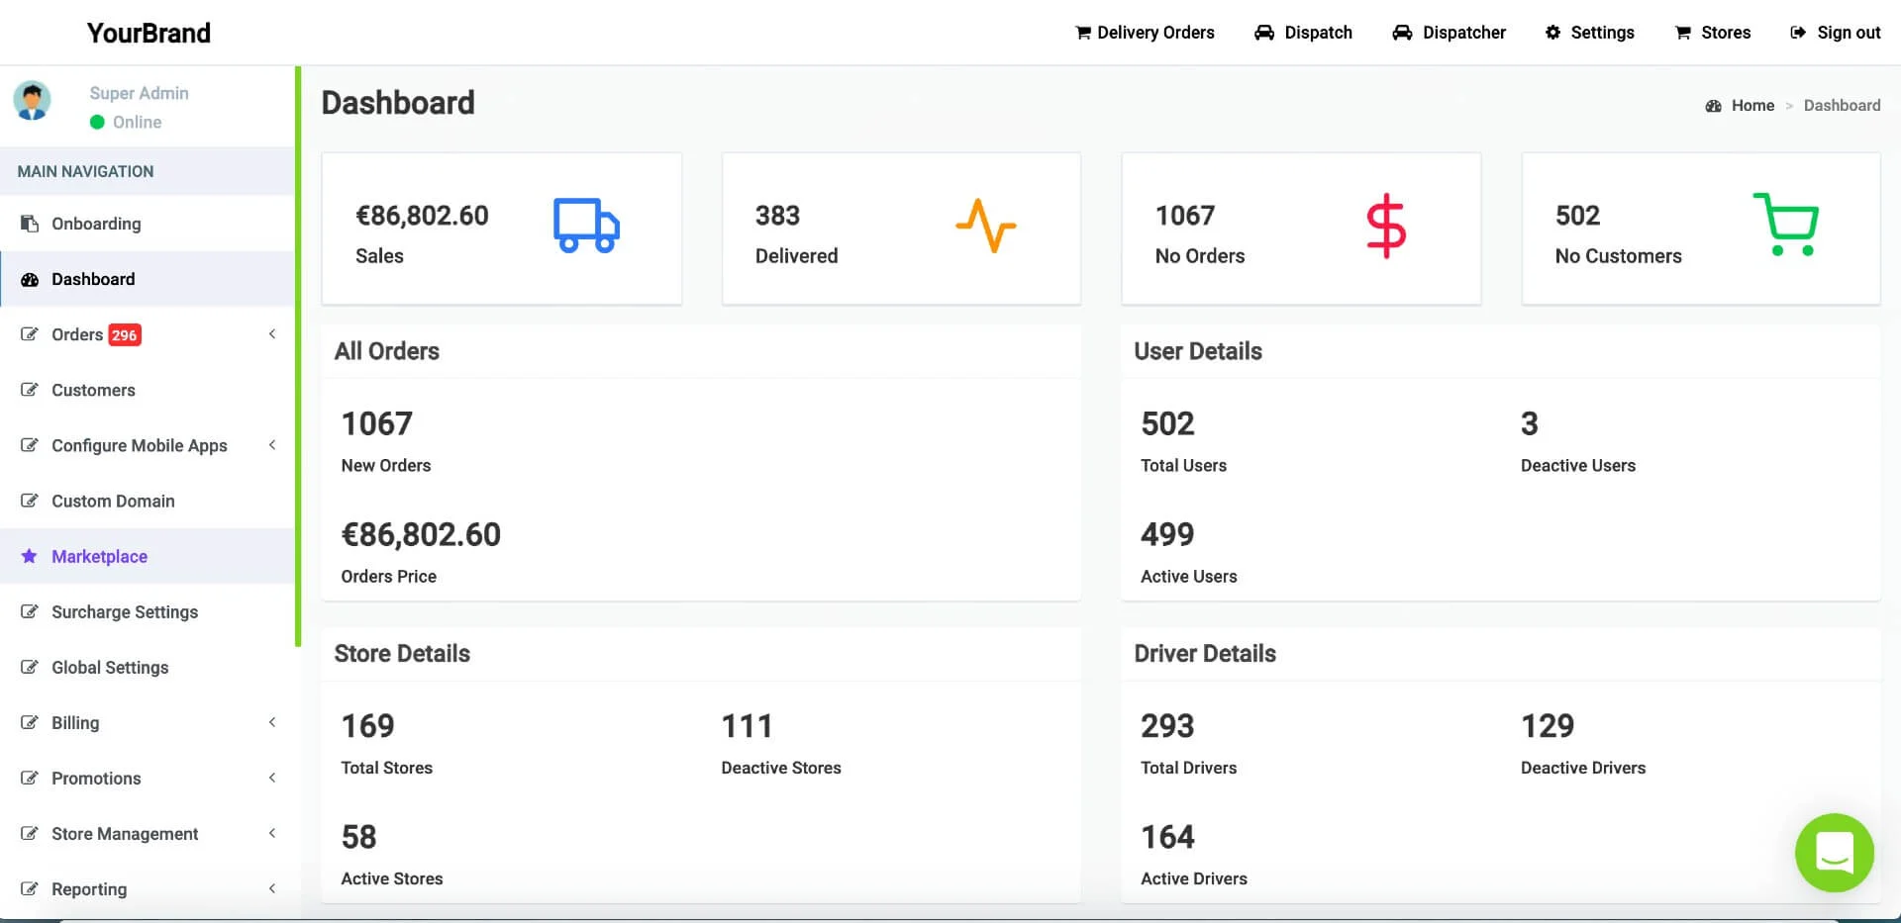The image size is (1901, 923).
Task: Open the green chat support widget
Action: tap(1834, 852)
